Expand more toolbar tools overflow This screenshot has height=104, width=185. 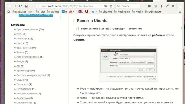(173, 6)
